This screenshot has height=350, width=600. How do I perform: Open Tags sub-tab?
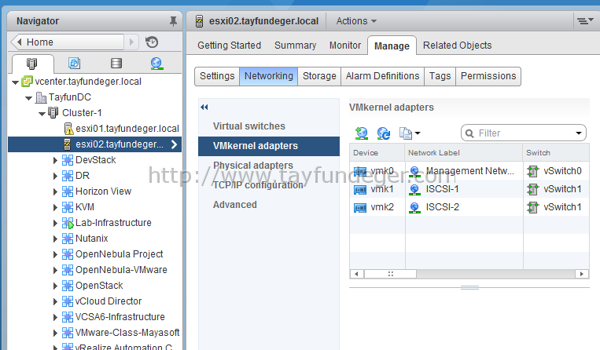click(x=440, y=76)
